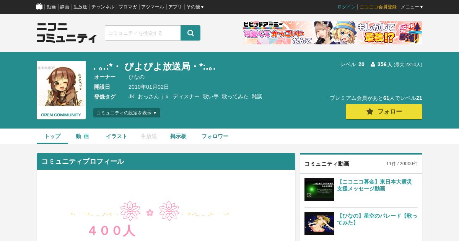
Task: Switch to the フォロワー tab
Action: pos(215,136)
